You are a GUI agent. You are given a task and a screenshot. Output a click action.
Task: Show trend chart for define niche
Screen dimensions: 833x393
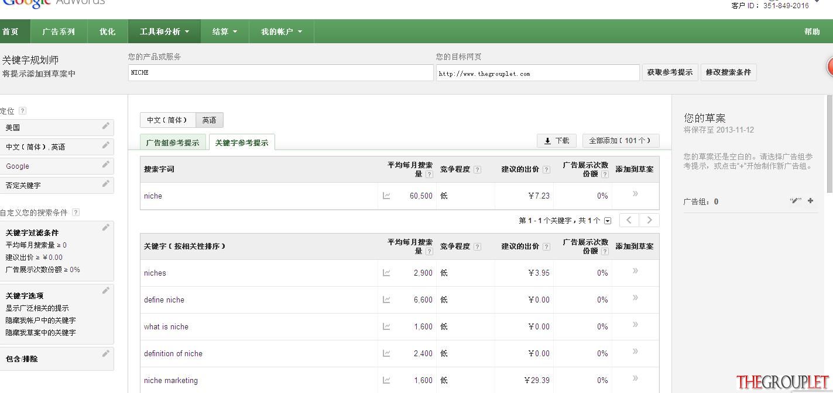point(386,300)
